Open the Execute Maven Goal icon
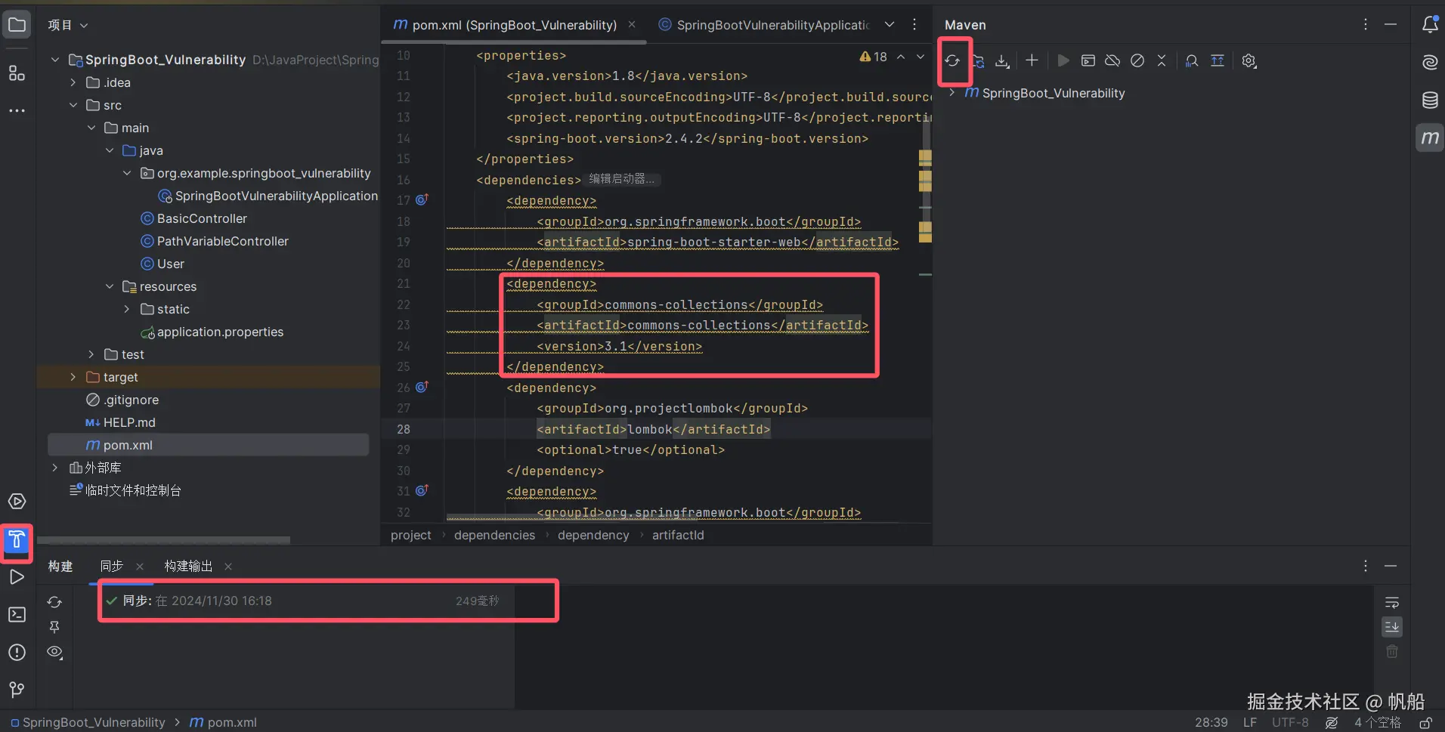This screenshot has width=1445, height=732. 1088,60
